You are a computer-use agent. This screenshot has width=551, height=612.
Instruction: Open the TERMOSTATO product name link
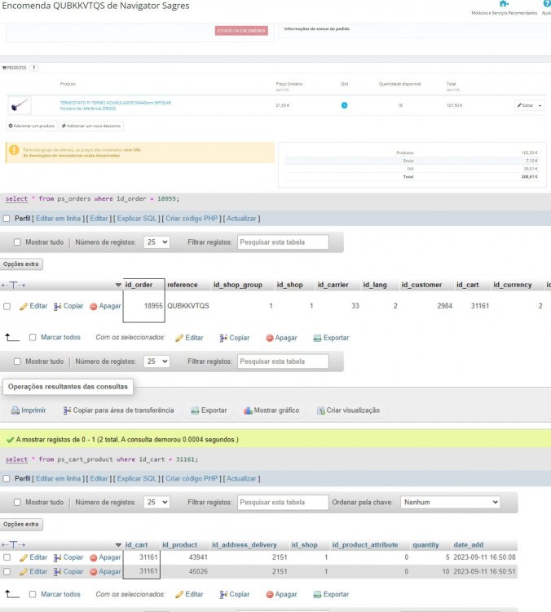(x=116, y=103)
